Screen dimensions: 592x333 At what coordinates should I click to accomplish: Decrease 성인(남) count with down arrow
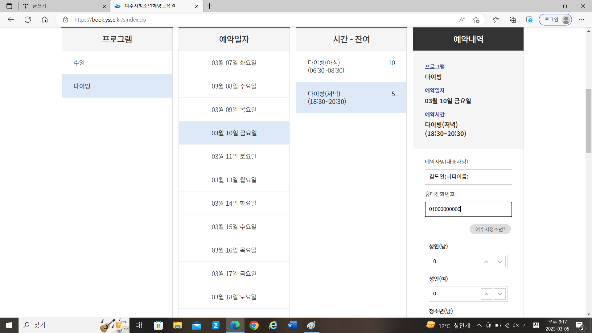pos(500,262)
